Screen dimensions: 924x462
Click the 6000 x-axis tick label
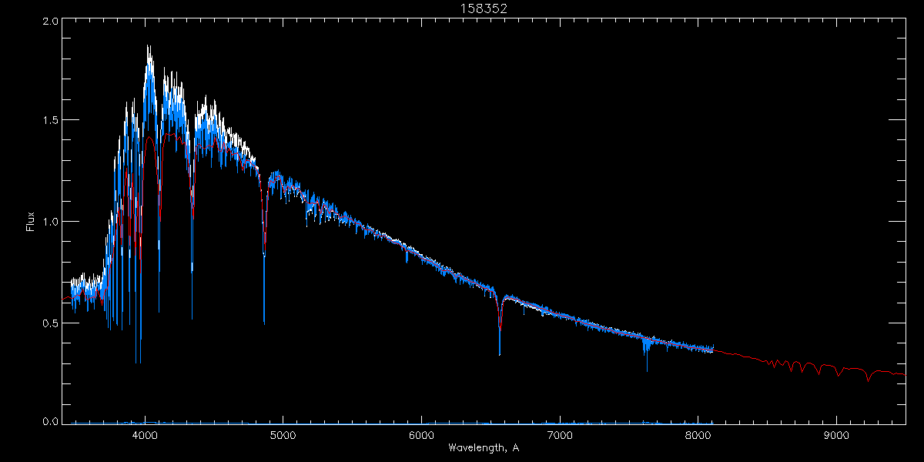(421, 435)
